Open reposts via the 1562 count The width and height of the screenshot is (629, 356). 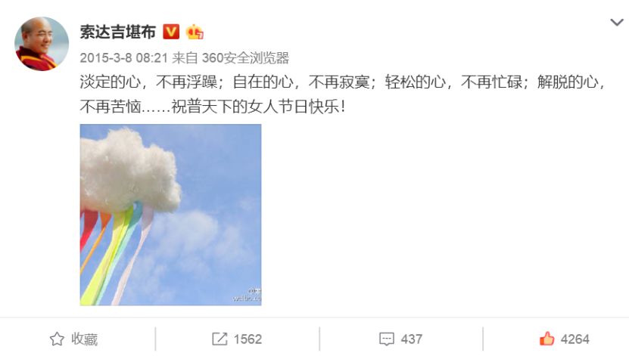248,339
